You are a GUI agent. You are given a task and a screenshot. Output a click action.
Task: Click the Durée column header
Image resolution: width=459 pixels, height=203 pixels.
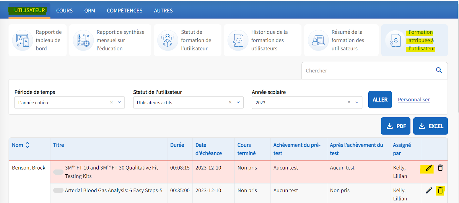(177, 145)
